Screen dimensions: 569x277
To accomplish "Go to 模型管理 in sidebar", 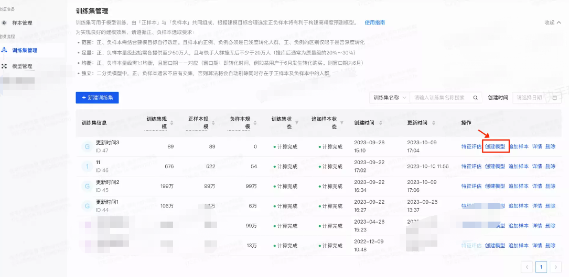I will click(22, 66).
